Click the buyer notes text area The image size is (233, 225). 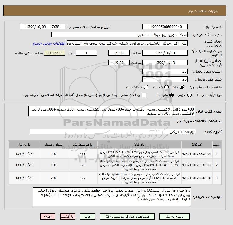(x=112, y=197)
